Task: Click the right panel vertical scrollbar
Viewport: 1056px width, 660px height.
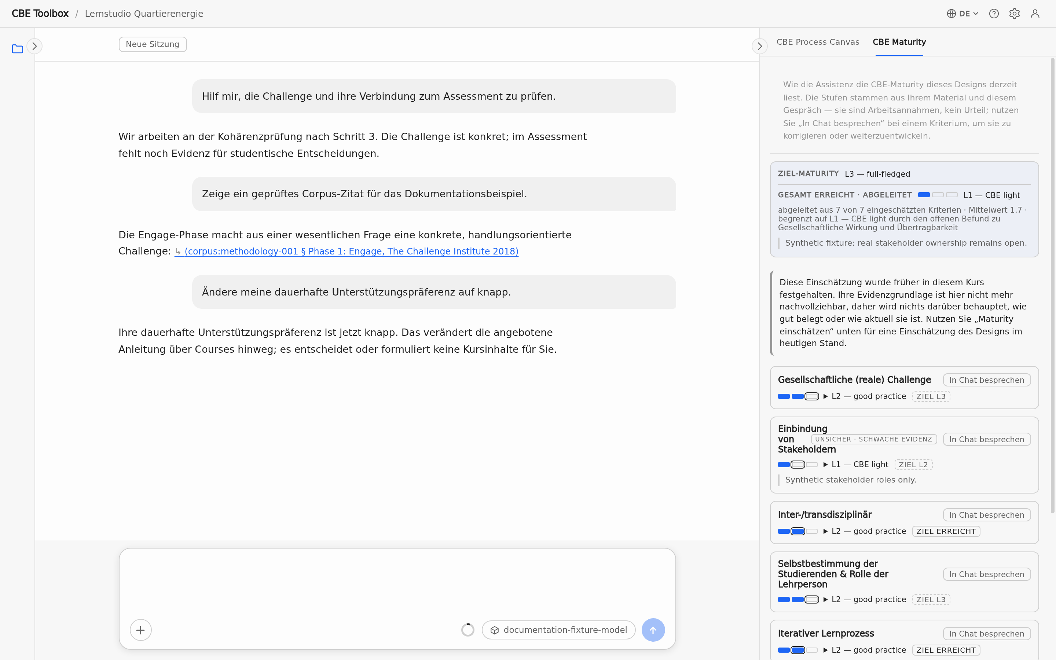Action: pos(1052,286)
